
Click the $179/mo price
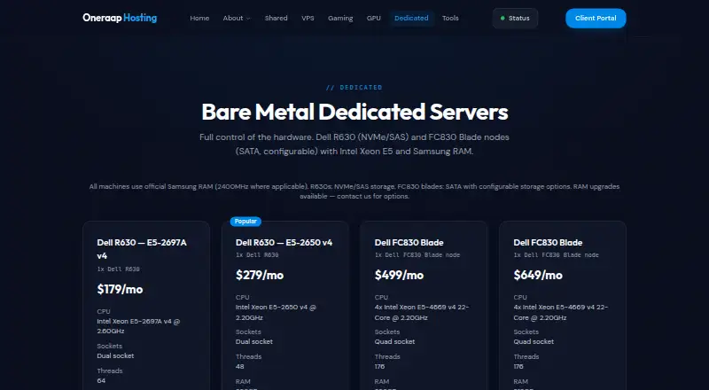120,289
